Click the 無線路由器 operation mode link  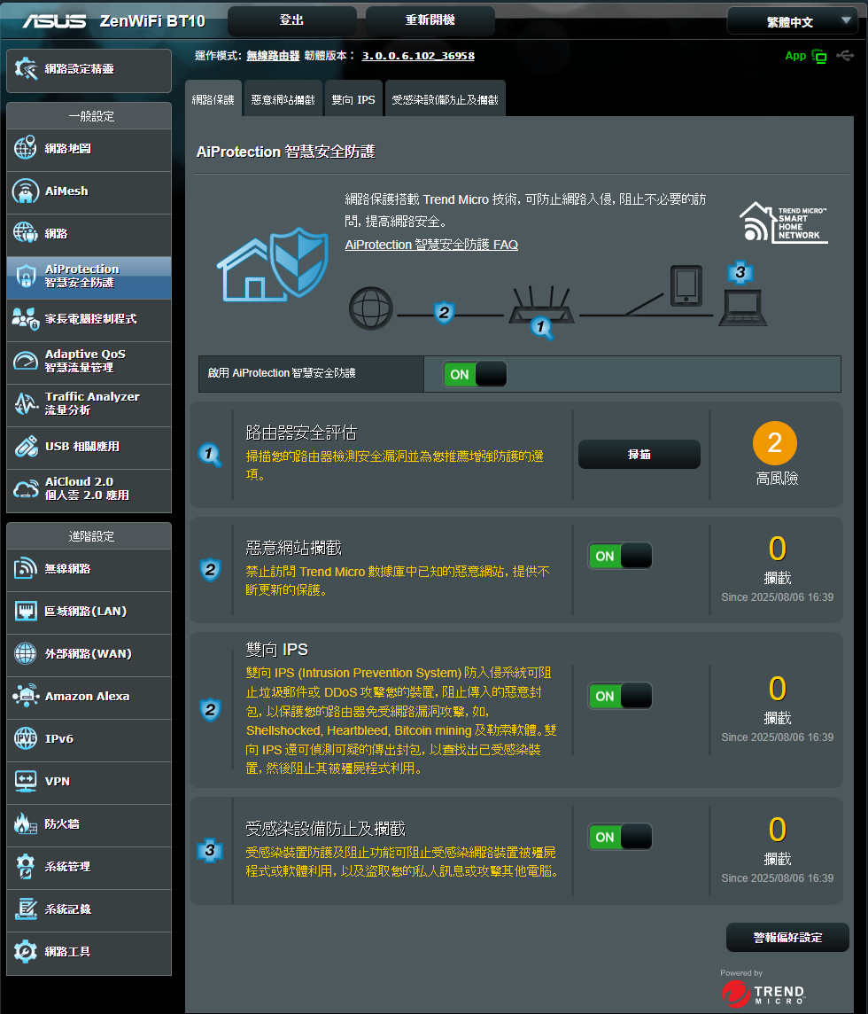[x=274, y=56]
